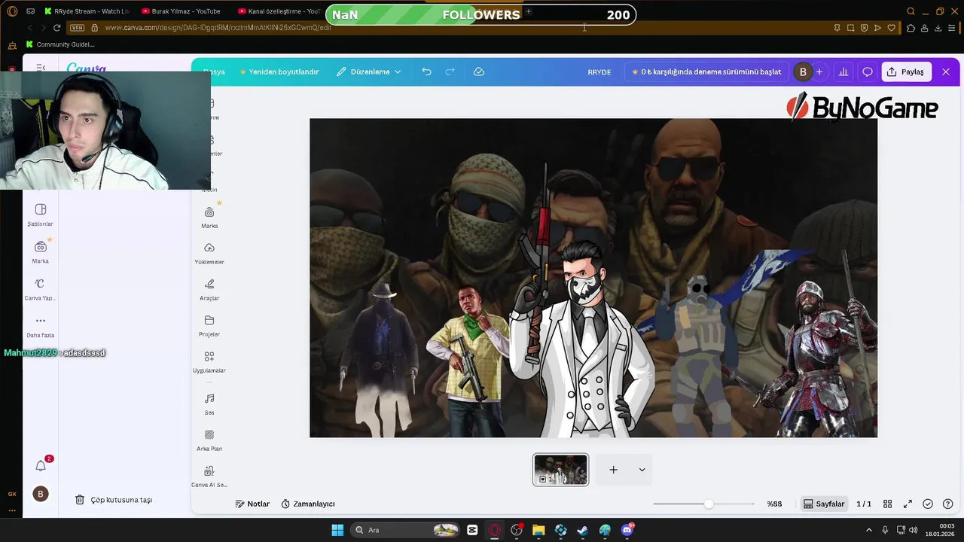Collapse the Canva hamburger menu
This screenshot has height=542, width=964.
point(41,68)
